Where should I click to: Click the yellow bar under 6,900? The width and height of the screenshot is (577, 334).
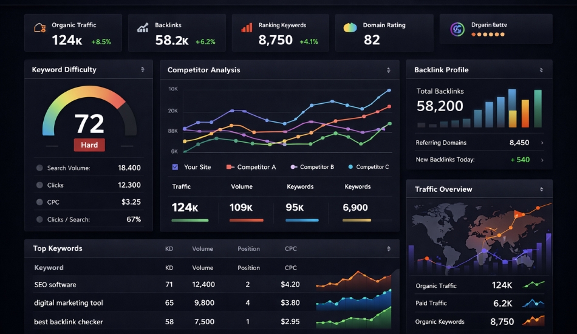pos(357,220)
